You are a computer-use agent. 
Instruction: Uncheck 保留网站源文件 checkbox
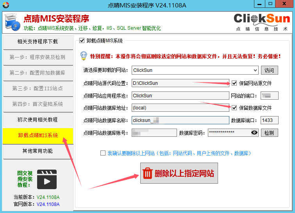pos(234,83)
